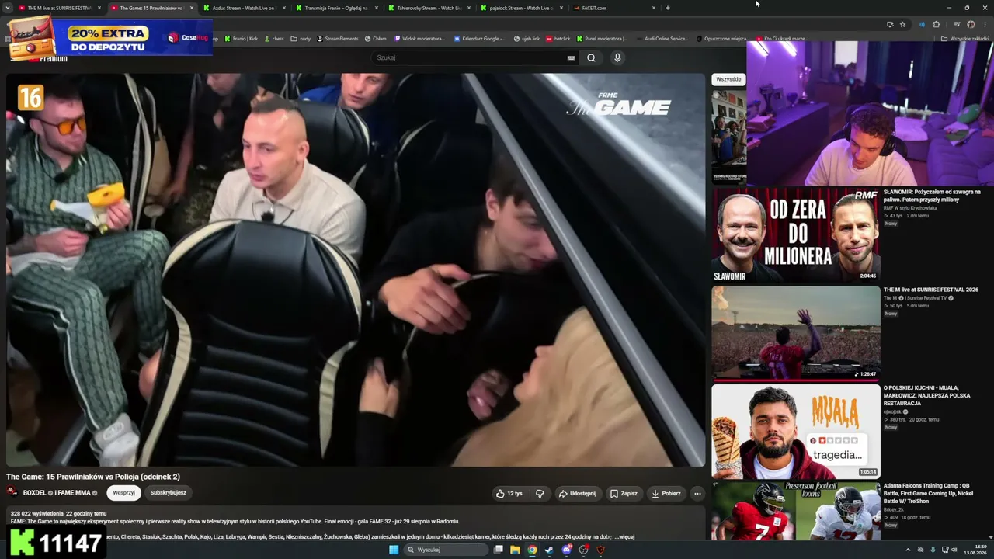
Task: Start voice search with the microphone icon
Action: tap(617, 57)
